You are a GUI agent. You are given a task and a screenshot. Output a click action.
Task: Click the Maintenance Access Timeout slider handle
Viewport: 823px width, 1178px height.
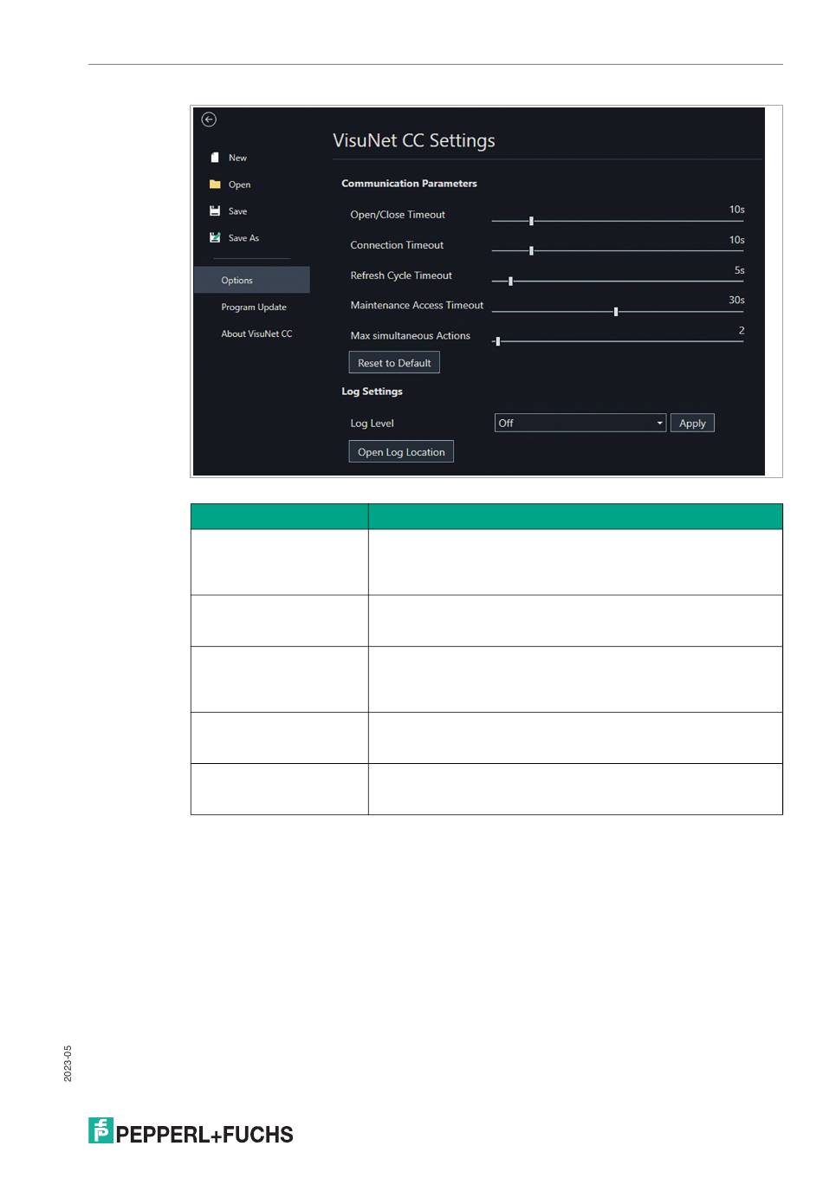point(616,312)
